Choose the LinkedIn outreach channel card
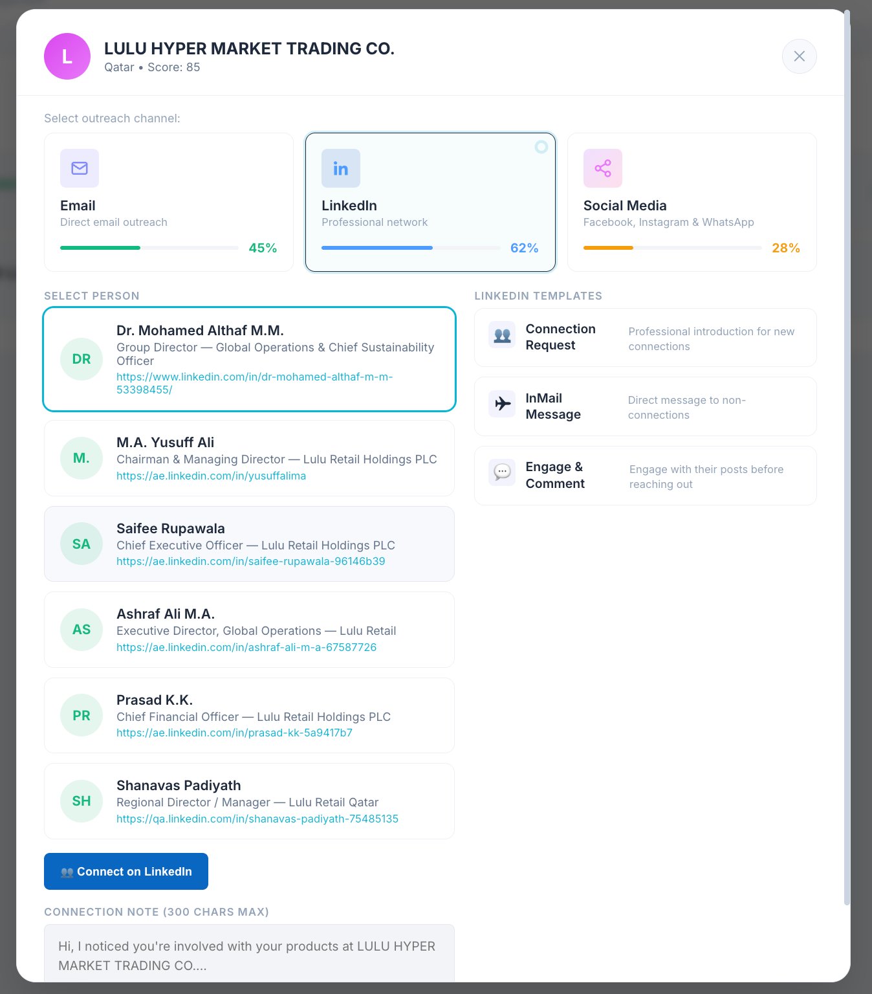The width and height of the screenshot is (872, 994). (x=430, y=202)
